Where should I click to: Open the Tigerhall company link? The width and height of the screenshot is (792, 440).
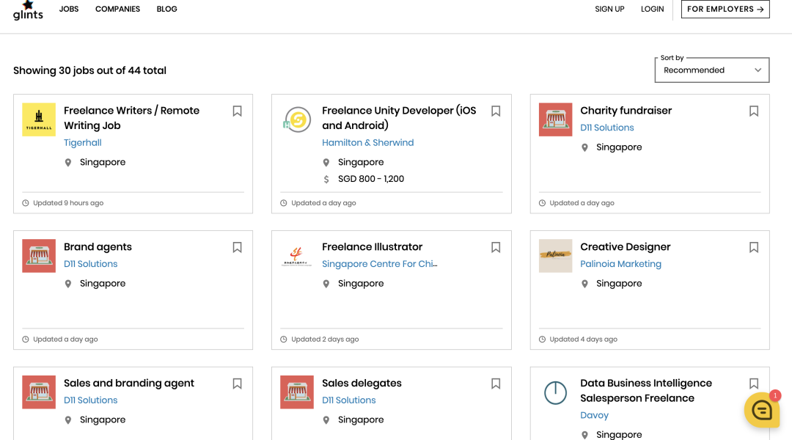83,143
